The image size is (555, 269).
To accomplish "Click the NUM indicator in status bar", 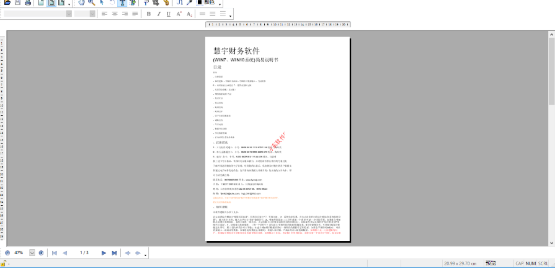I will point(531,263).
